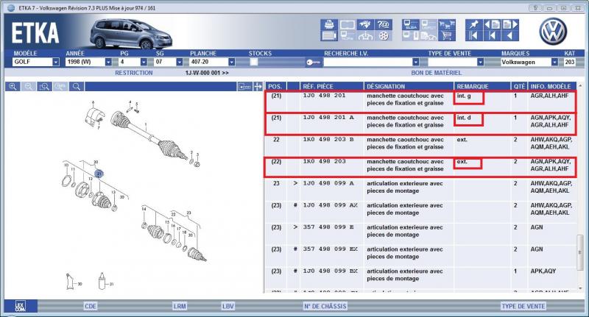The height and width of the screenshot is (317, 589).
Task: Open the RECHERCHE I.V. dropdown
Action: coord(415,62)
